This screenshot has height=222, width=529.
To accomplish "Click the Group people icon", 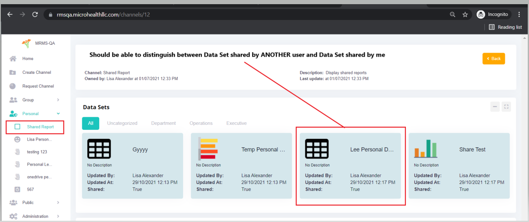I will (13, 100).
